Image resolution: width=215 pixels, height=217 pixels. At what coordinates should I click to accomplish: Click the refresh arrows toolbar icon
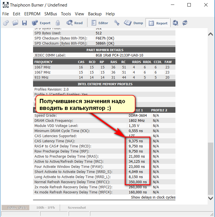point(185,23)
